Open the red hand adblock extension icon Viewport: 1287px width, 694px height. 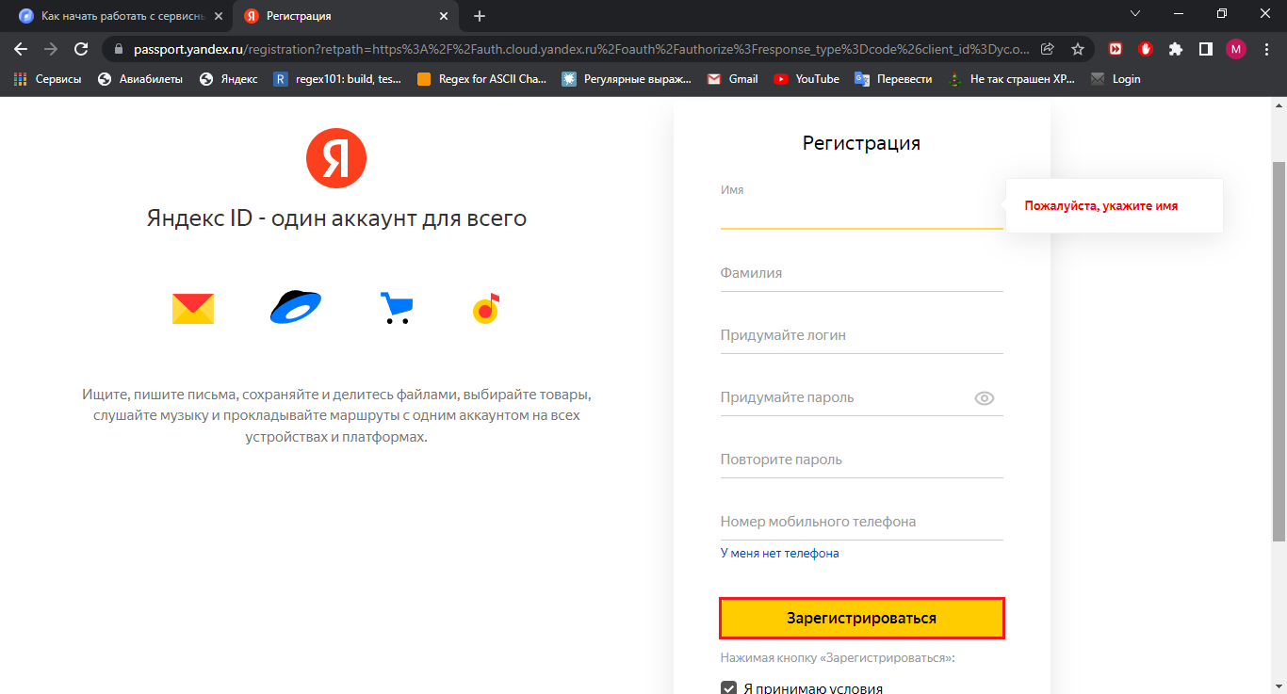tap(1146, 49)
